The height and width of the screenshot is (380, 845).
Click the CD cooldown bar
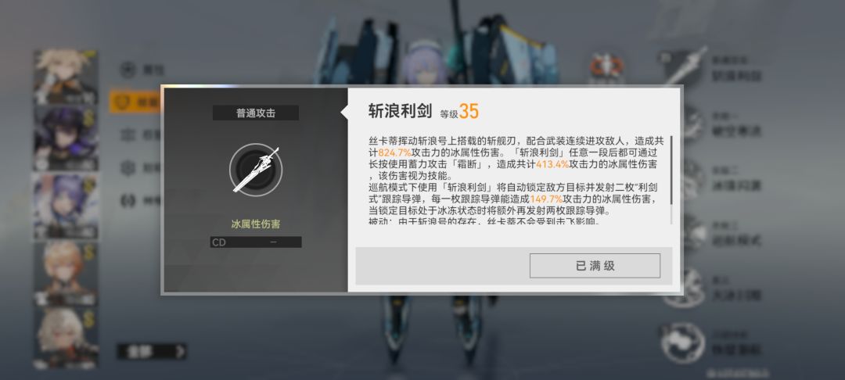[x=256, y=242]
